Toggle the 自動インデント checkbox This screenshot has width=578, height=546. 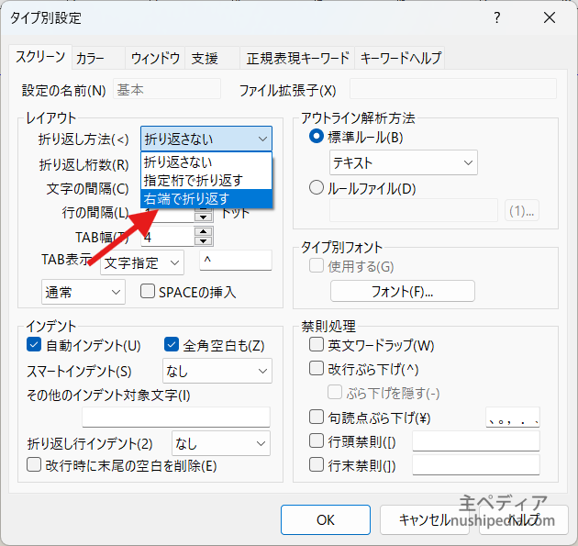click(35, 346)
